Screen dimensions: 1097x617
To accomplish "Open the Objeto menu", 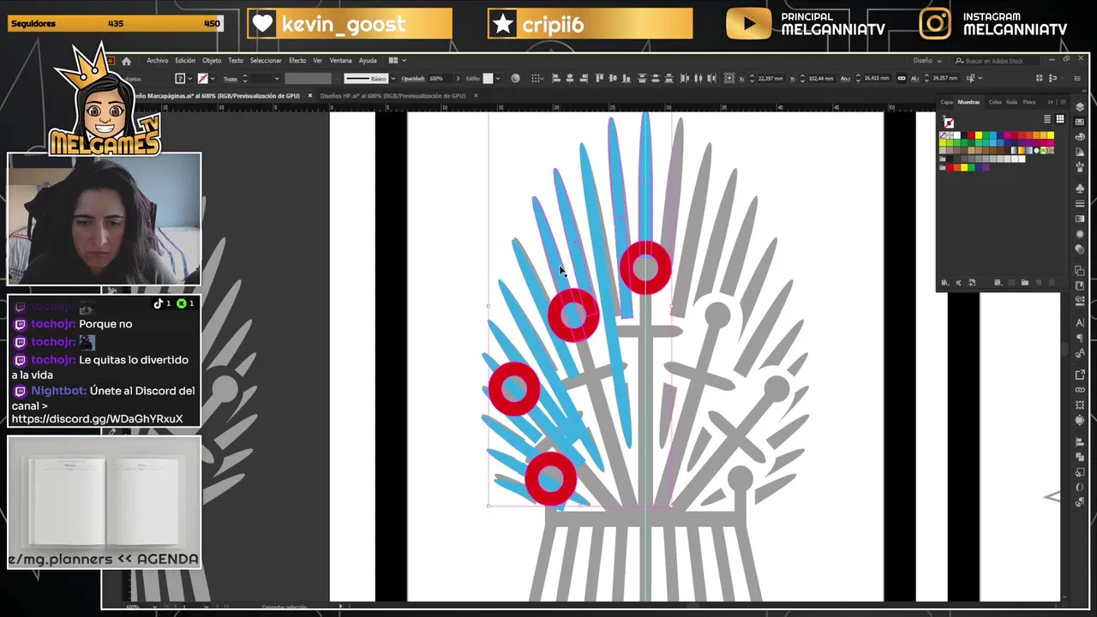I will point(212,61).
